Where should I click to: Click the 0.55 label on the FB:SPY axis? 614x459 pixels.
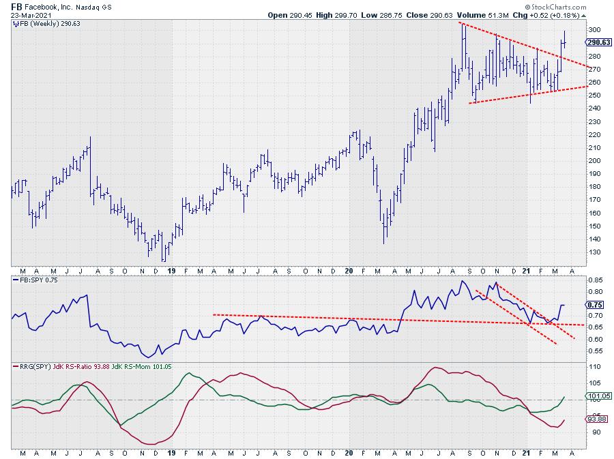tap(595, 351)
